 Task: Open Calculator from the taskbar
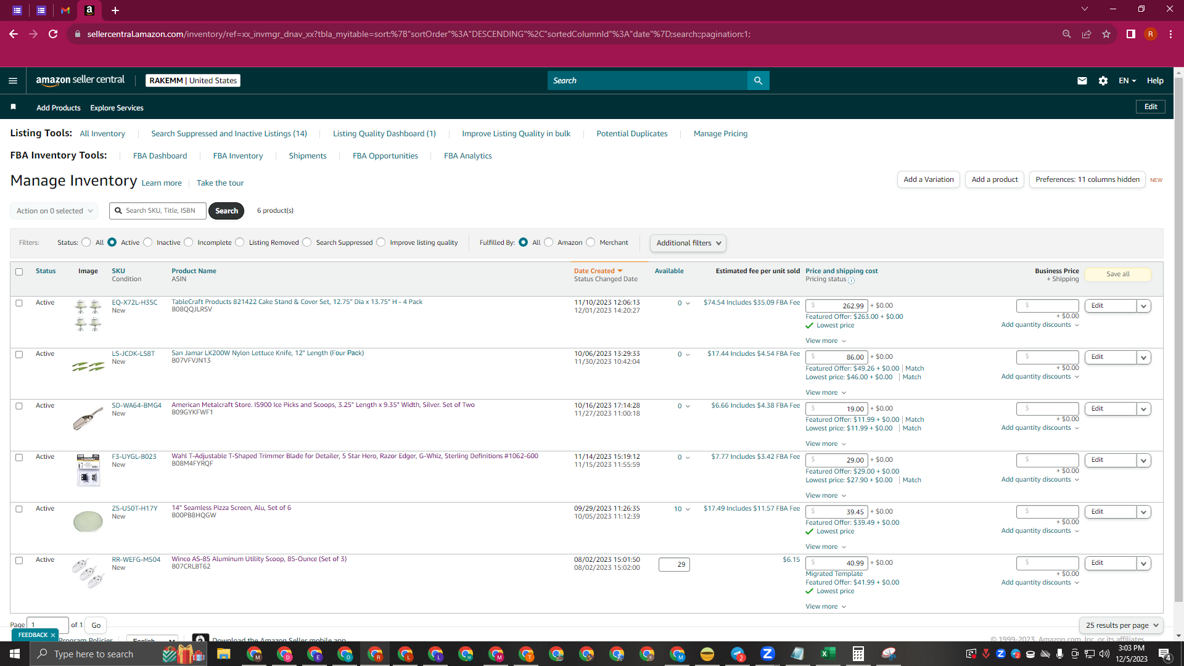pyautogui.click(x=858, y=654)
